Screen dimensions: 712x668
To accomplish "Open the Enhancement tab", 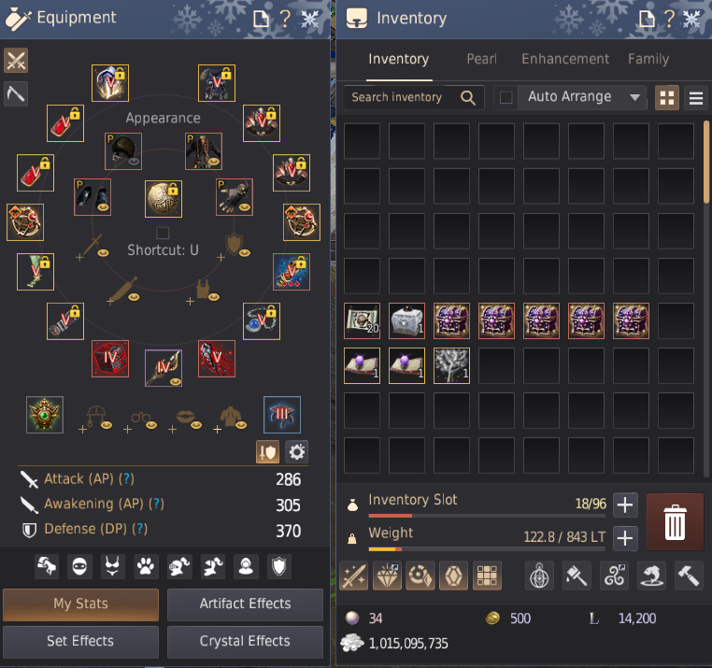I will [x=565, y=59].
